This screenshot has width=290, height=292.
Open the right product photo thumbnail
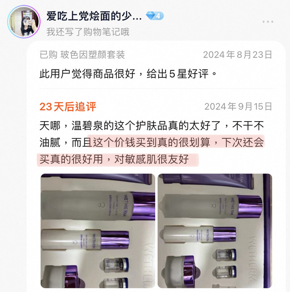pyautogui.click(x=215, y=231)
